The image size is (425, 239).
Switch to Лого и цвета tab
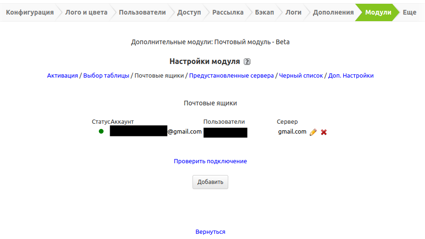click(86, 12)
